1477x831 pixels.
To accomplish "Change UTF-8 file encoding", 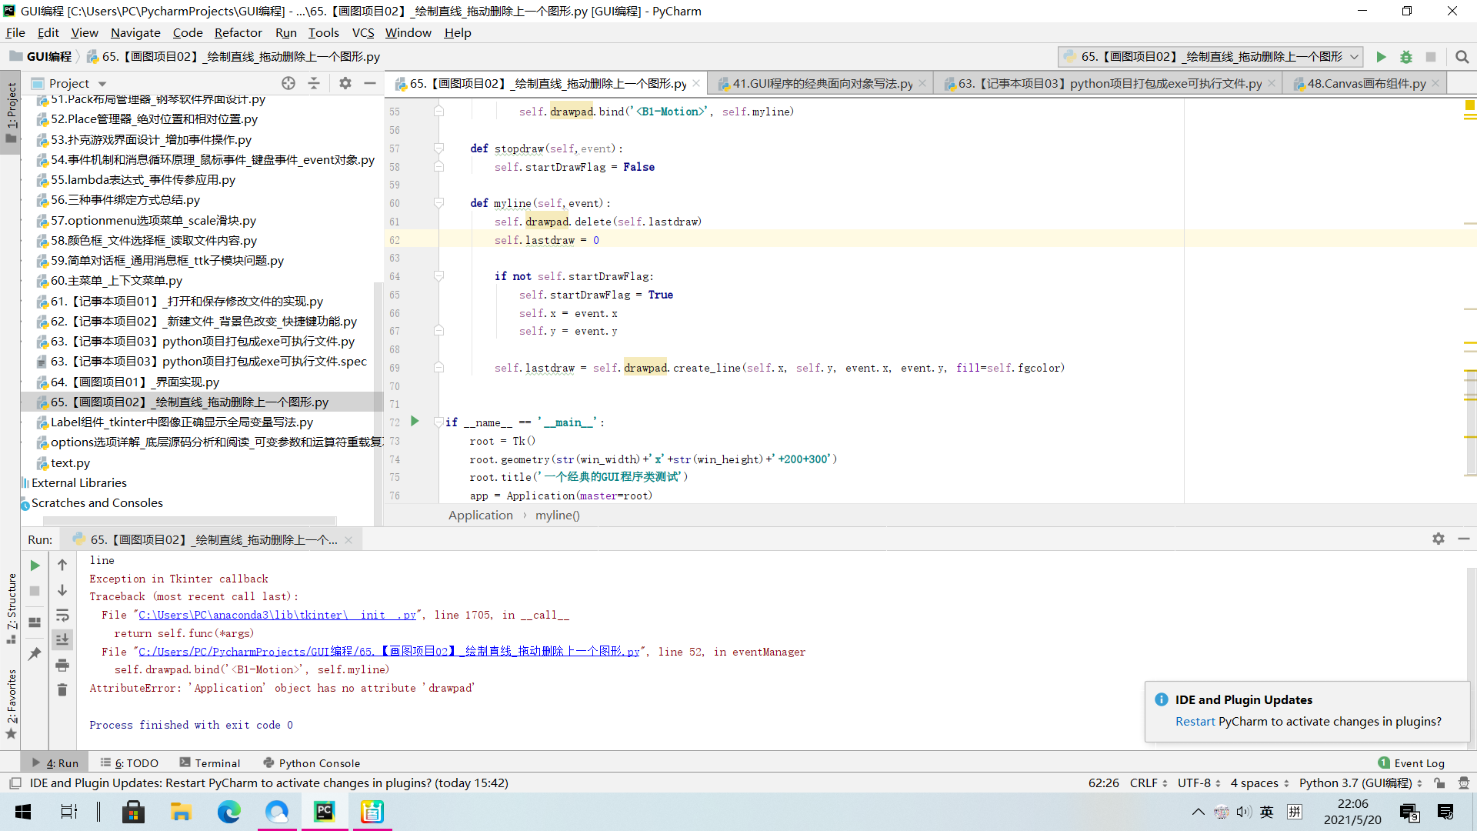I will [1199, 783].
